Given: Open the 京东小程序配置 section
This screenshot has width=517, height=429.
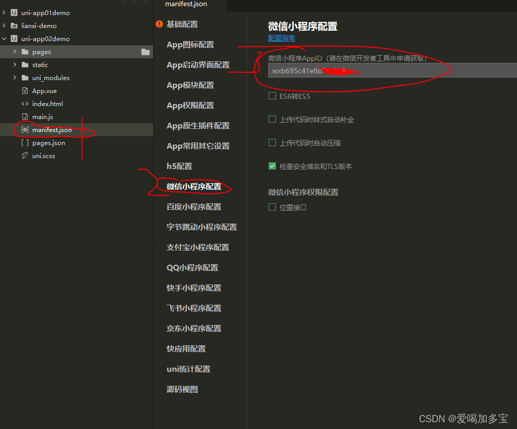Looking at the screenshot, I should 194,329.
